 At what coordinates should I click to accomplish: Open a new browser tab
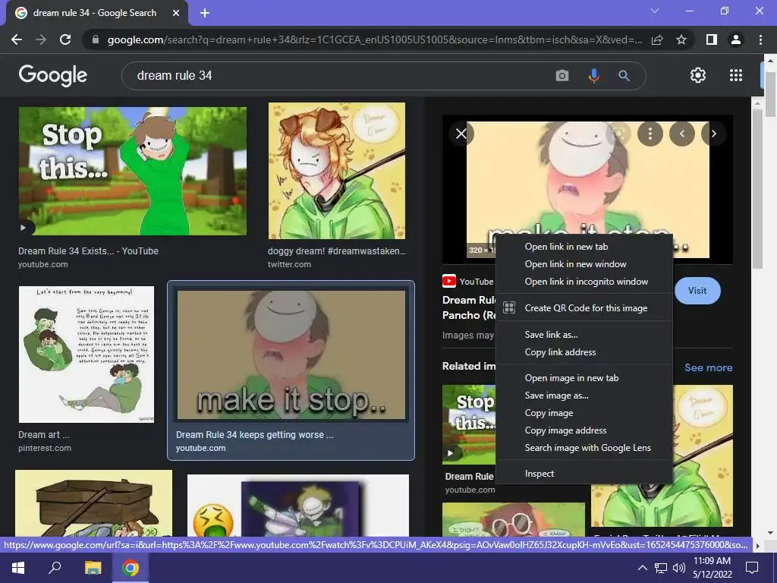(x=205, y=13)
